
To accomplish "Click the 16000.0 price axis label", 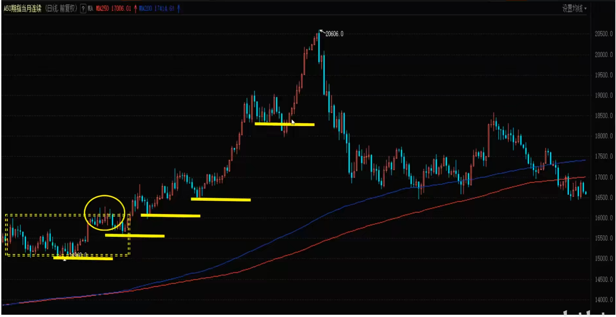I will [x=604, y=218].
